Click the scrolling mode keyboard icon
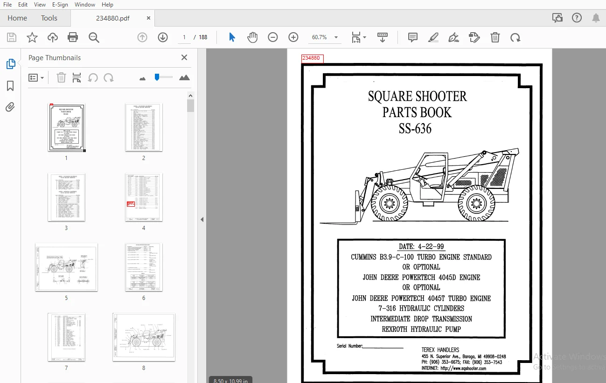606x383 pixels. click(x=383, y=37)
